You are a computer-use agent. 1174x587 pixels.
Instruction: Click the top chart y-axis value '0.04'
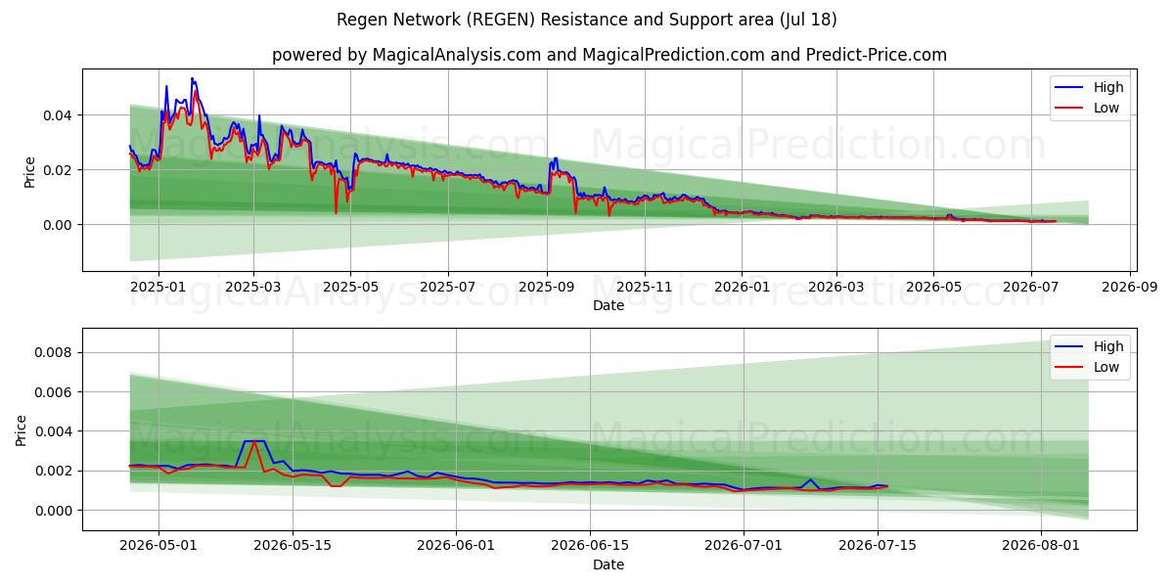click(x=60, y=115)
